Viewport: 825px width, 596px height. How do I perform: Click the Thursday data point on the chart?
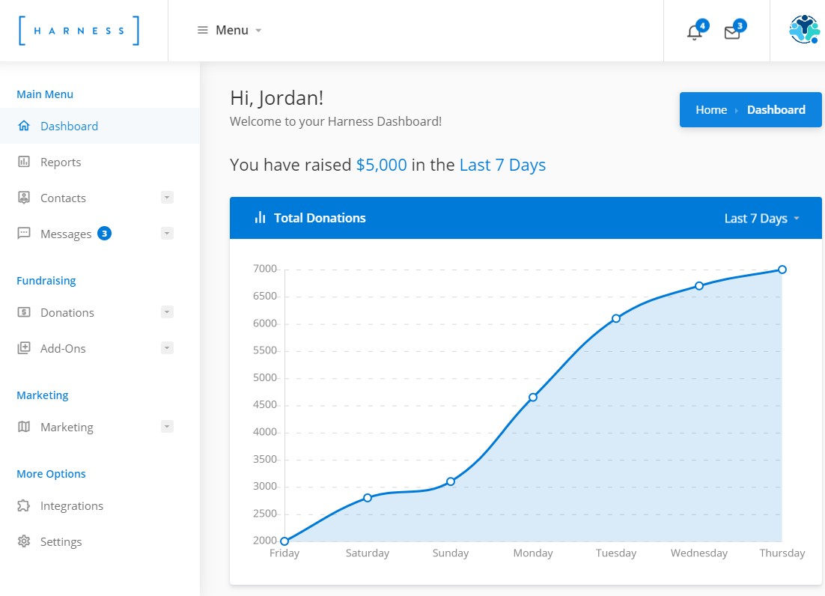pyautogui.click(x=782, y=269)
